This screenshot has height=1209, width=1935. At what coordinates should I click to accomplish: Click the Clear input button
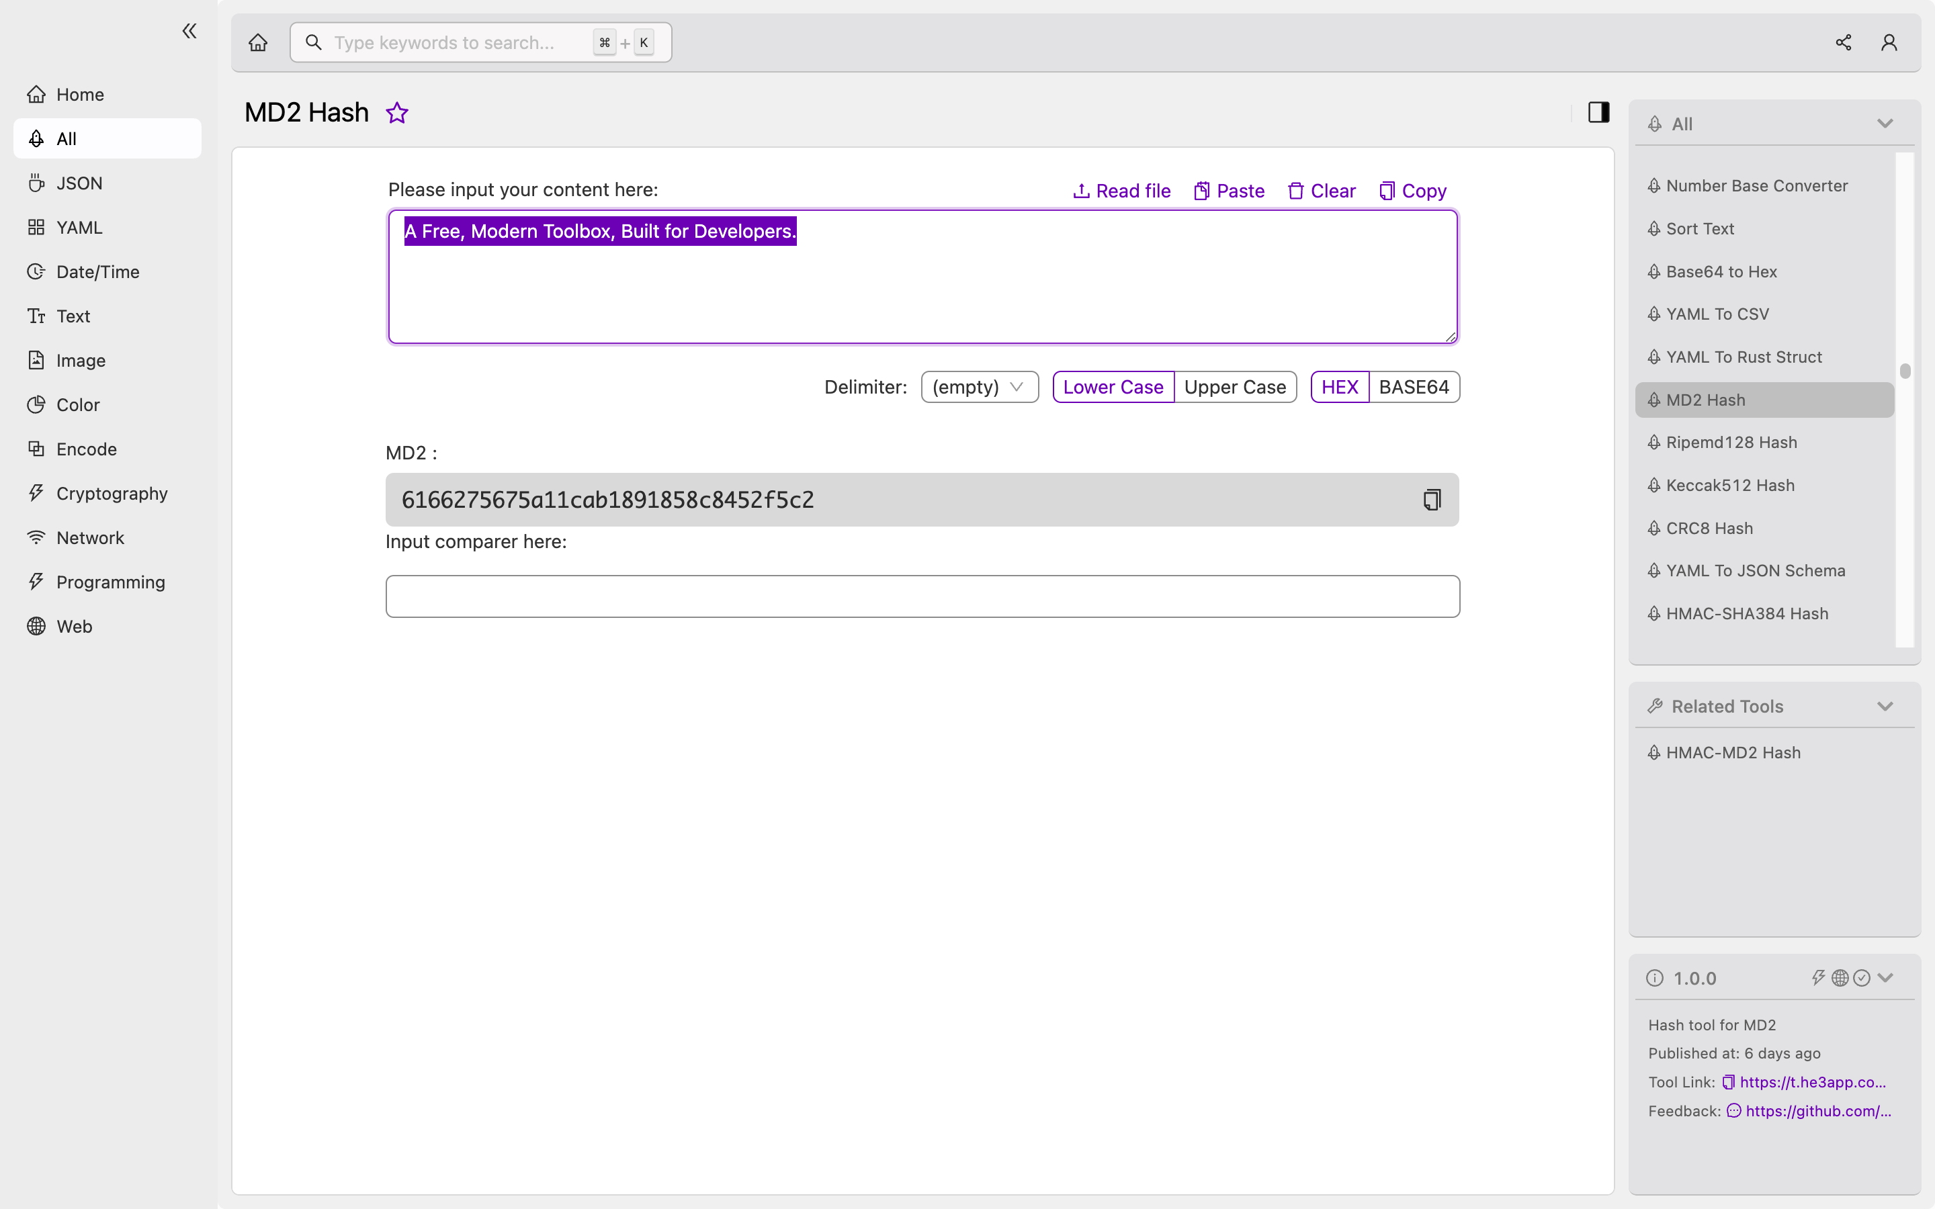1322,191
